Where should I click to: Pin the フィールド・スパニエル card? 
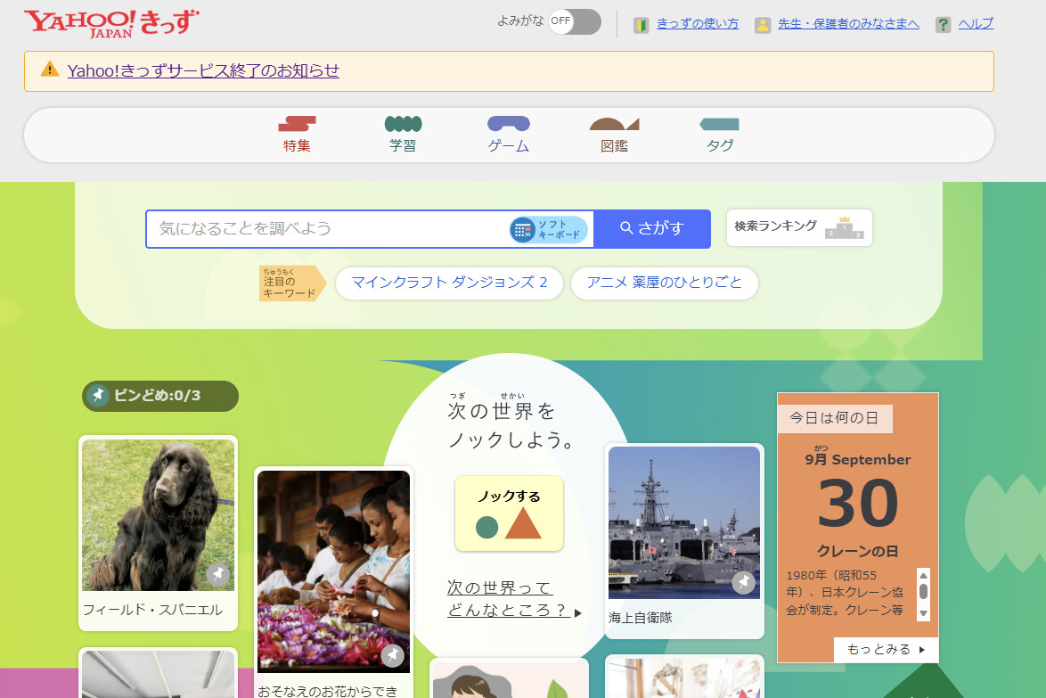[x=217, y=574]
